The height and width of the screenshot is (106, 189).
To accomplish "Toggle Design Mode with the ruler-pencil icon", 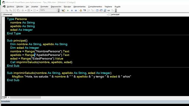I will pos(63,11).
